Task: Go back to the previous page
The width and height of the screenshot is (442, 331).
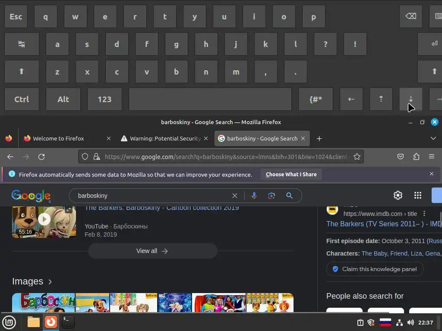Action: pyautogui.click(x=10, y=157)
